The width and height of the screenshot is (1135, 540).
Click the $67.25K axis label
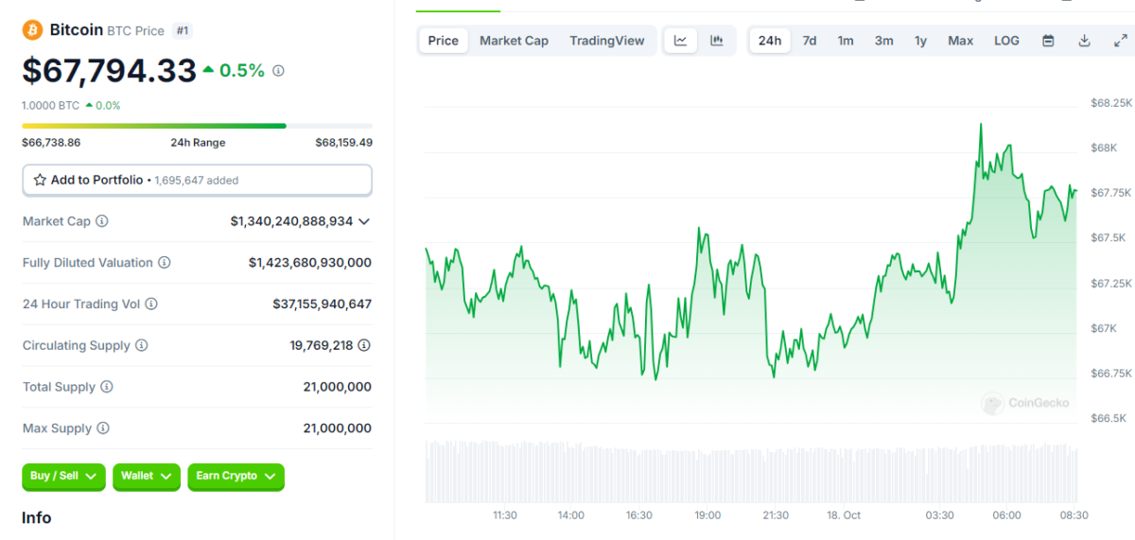click(x=1111, y=284)
